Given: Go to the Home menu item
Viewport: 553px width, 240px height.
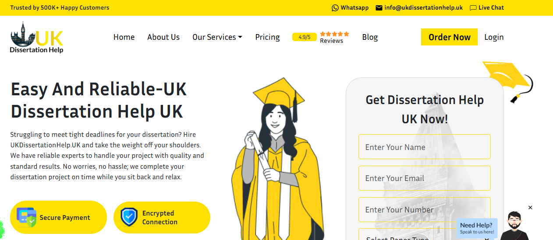Looking at the screenshot, I should (124, 37).
